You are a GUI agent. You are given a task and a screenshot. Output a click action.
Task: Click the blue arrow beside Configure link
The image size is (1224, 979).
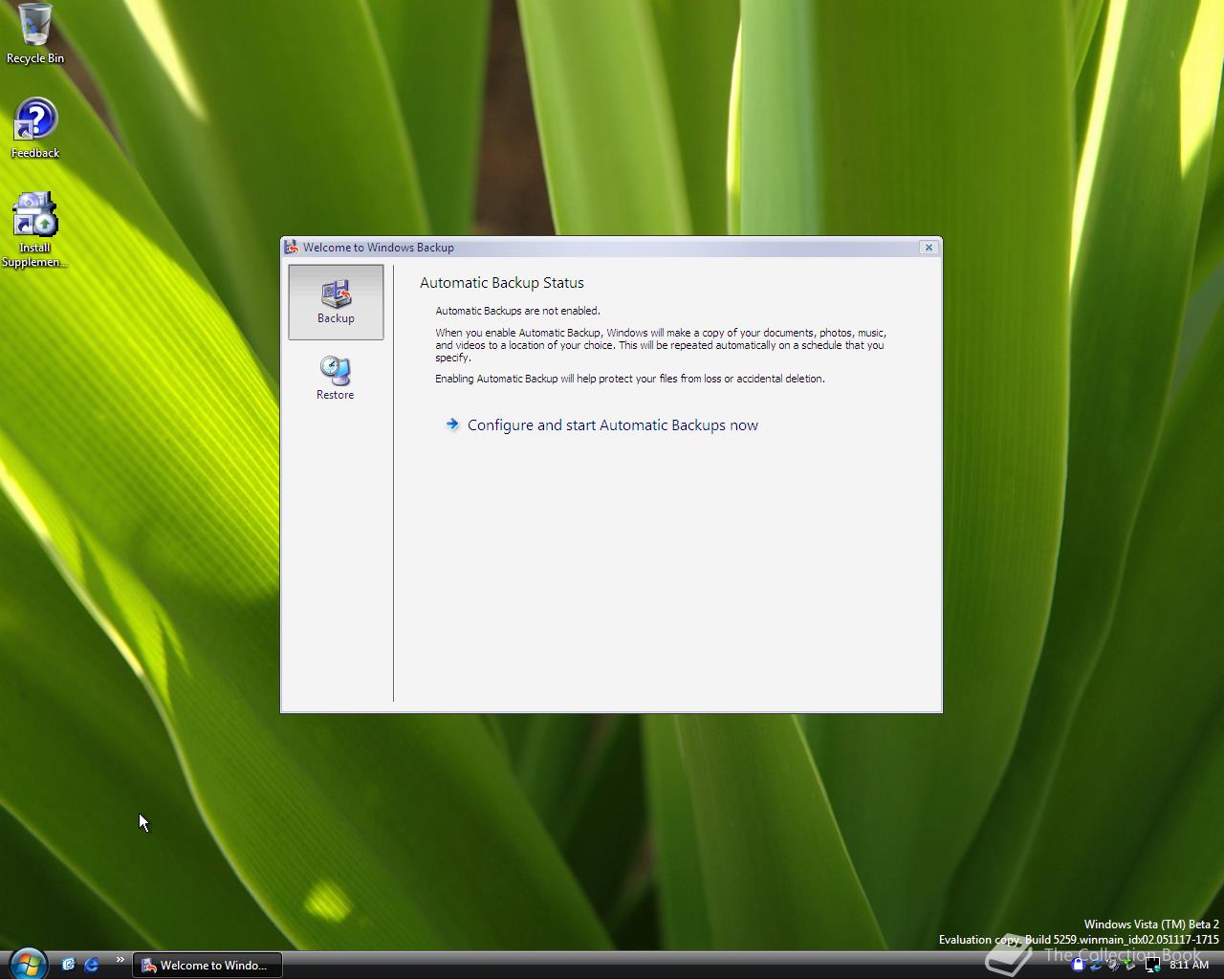click(452, 424)
